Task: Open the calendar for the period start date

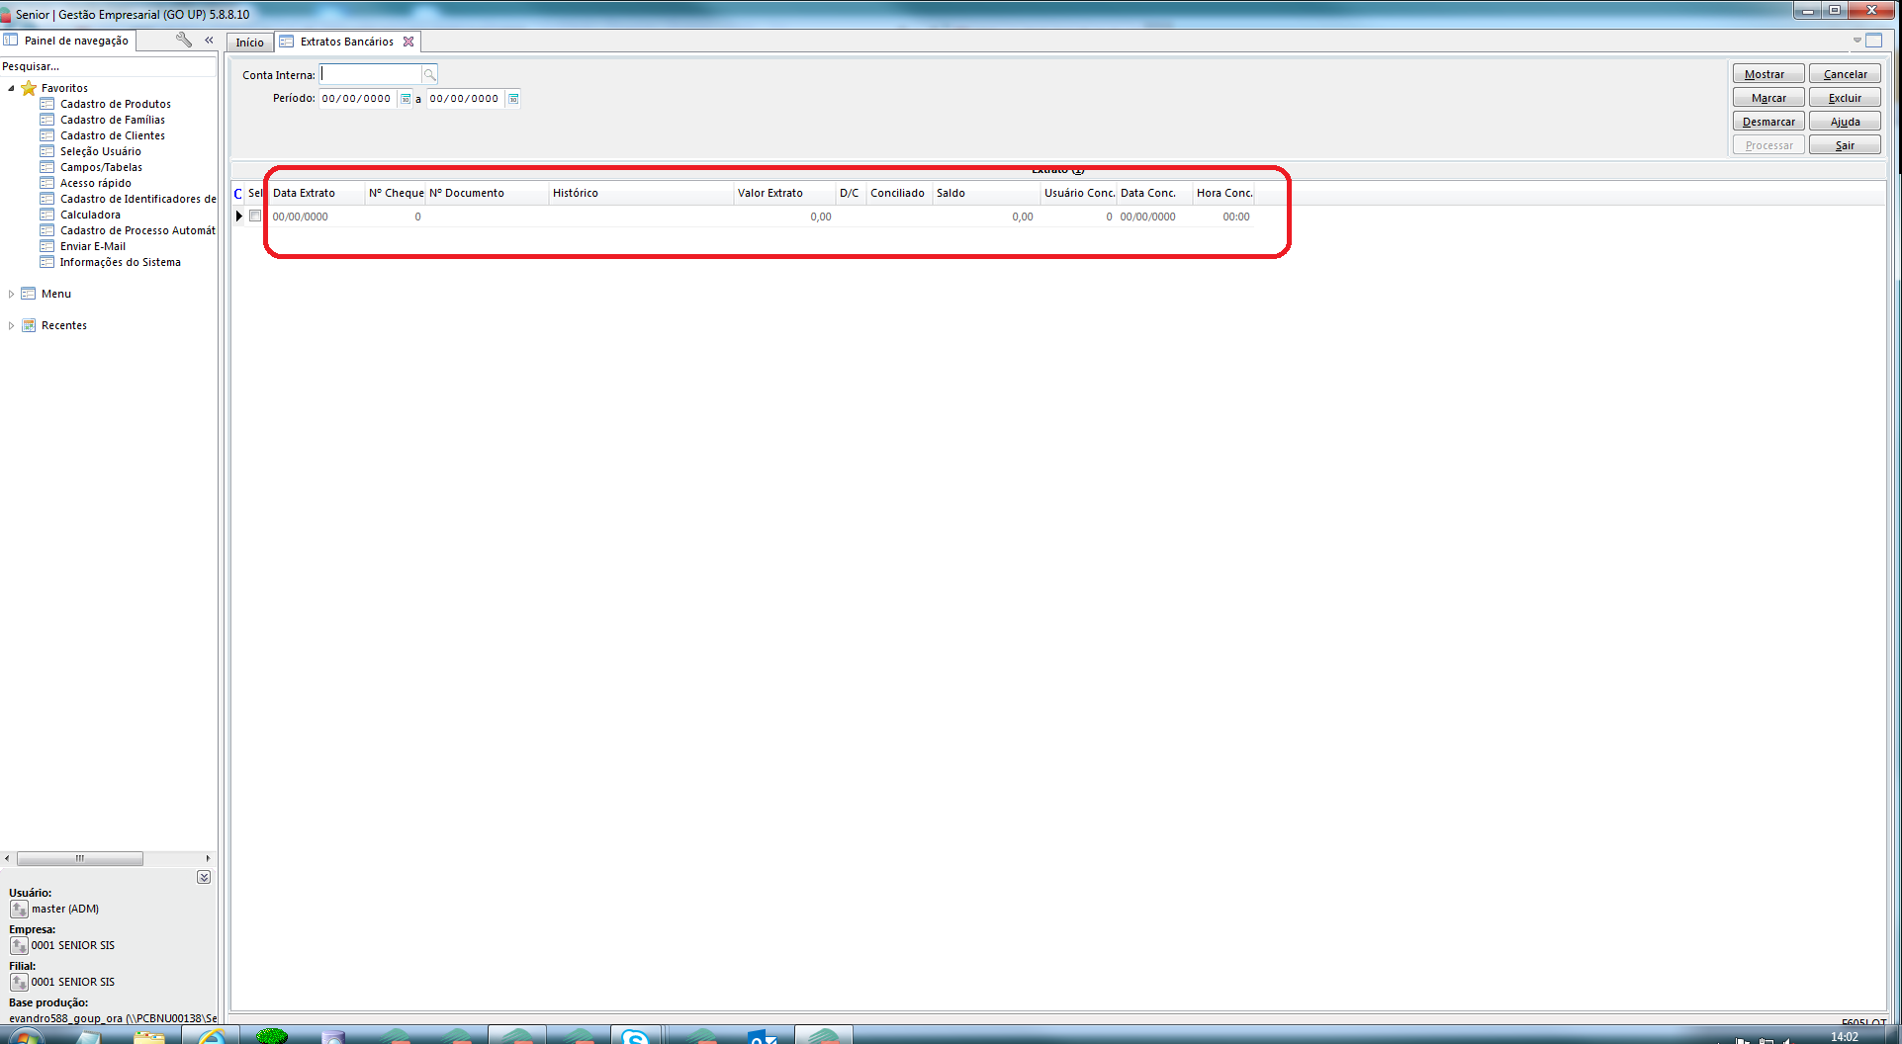Action: pos(406,99)
